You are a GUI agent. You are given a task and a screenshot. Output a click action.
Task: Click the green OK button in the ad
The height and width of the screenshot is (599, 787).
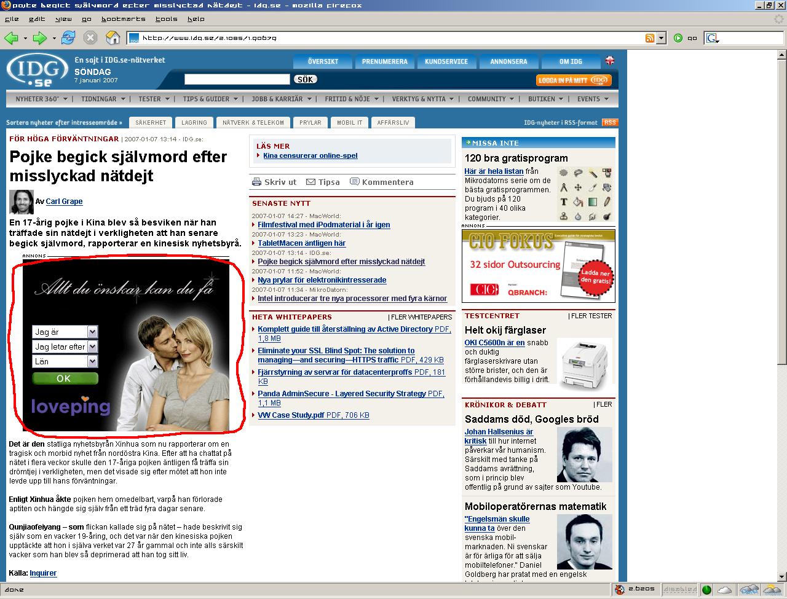pyautogui.click(x=65, y=378)
